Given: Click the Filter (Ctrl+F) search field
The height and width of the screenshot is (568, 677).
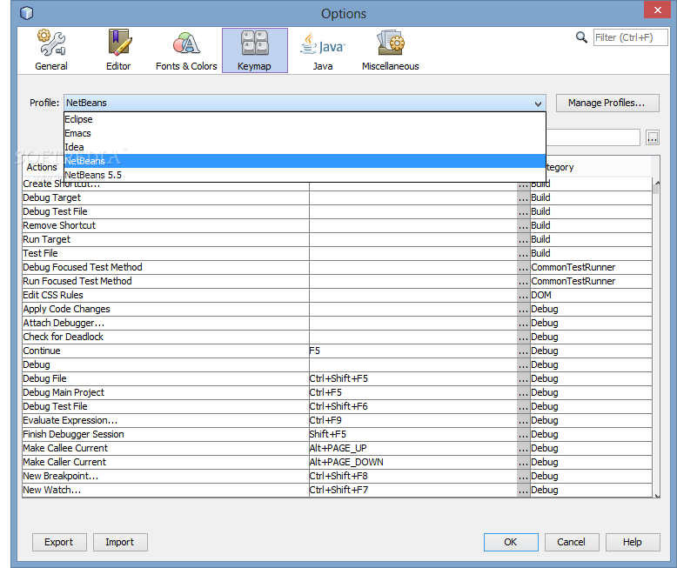Looking at the screenshot, I should point(630,37).
